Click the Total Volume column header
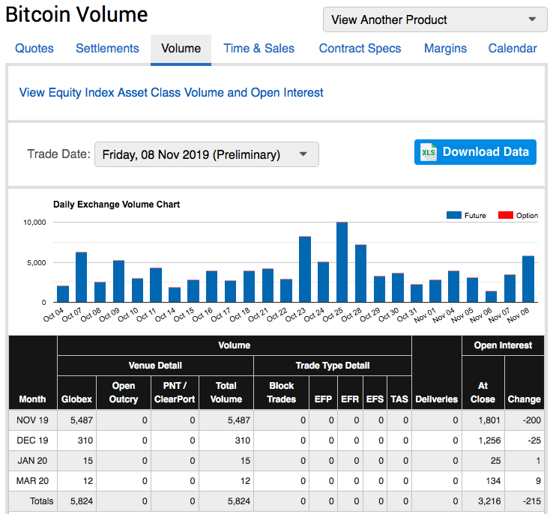The width and height of the screenshot is (550, 514). tap(226, 392)
